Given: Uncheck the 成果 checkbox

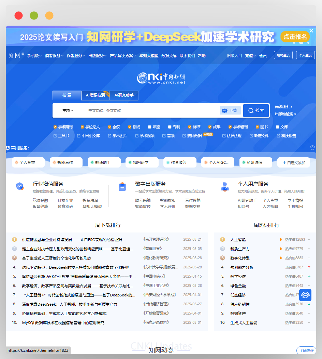Looking at the screenshot, I should [210, 127].
